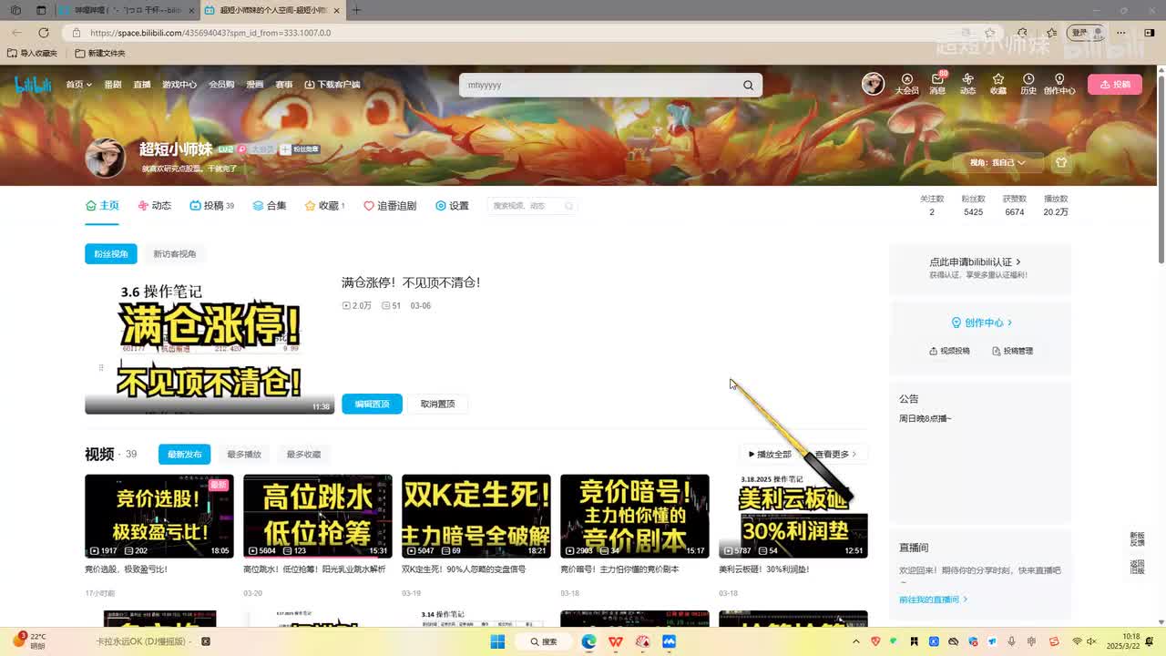This screenshot has height=656, width=1166.
Task: Click the 播放全部 button
Action: click(770, 454)
